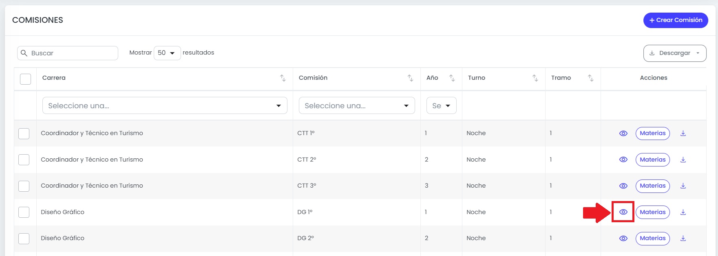Open the Año filter dropdown
Viewport: 718px width, 256px height.
442,105
